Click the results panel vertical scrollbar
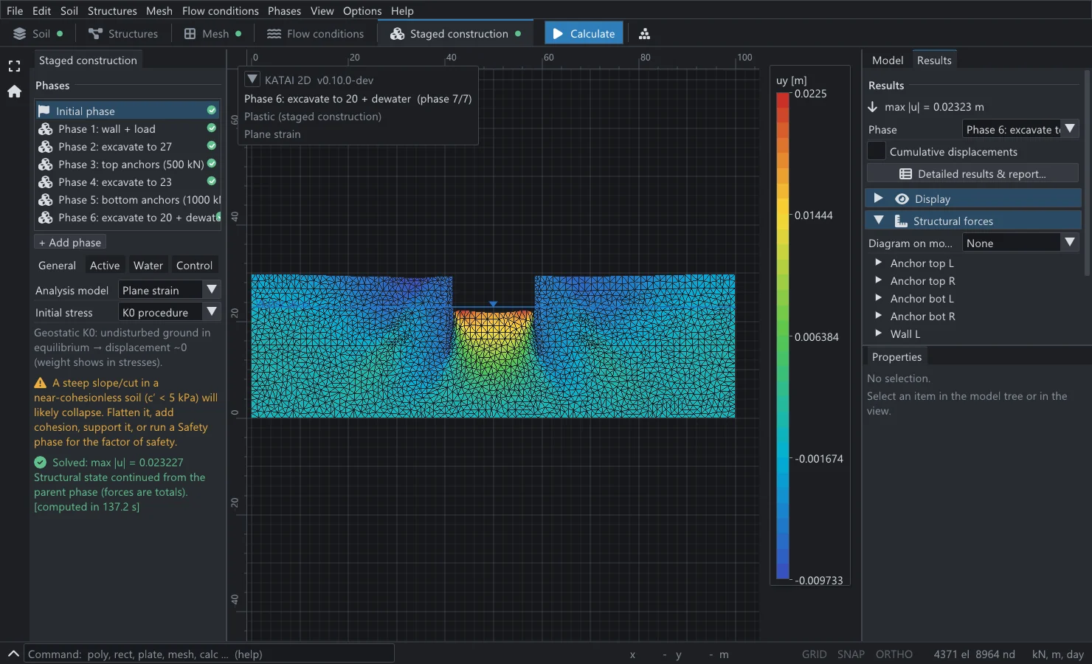 (x=1087, y=173)
